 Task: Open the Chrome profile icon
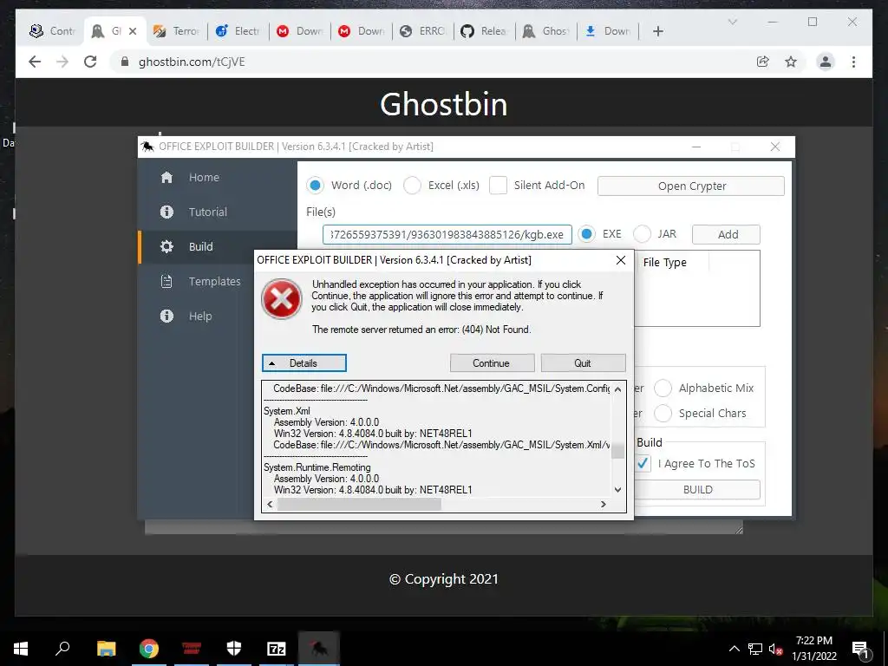coord(826,62)
